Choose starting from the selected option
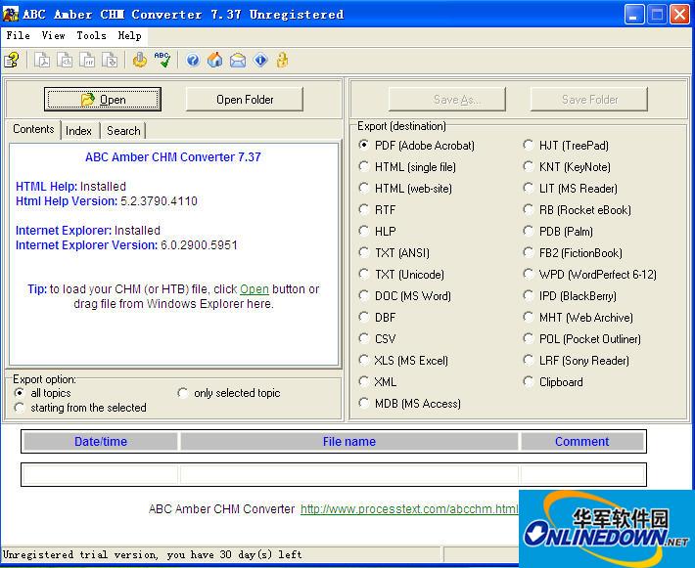Screen dimensions: 695x568 tap(80, 408)
